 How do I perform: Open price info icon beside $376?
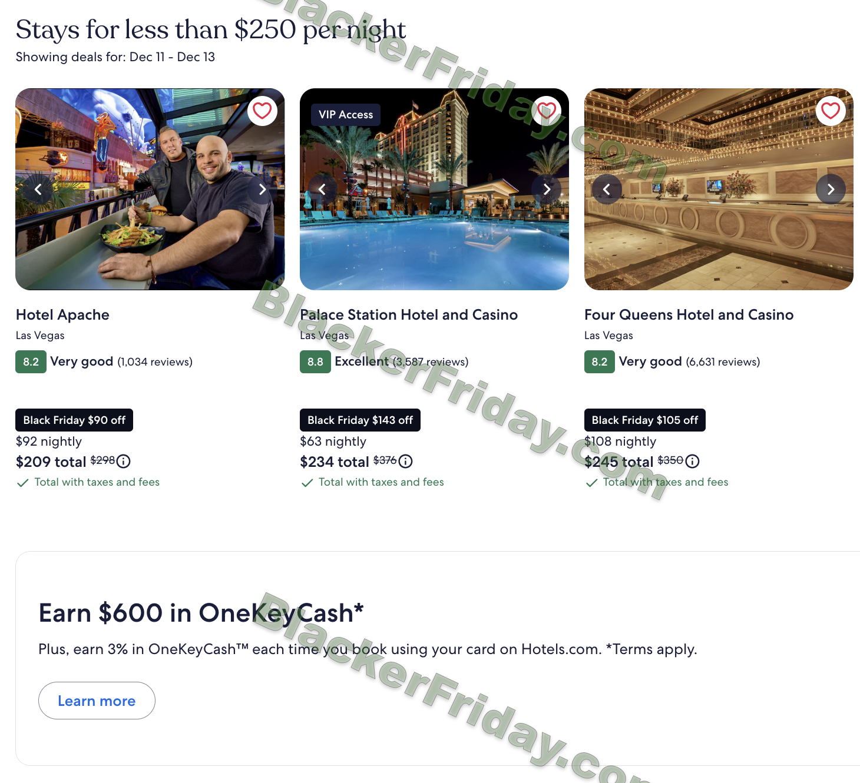pos(406,462)
